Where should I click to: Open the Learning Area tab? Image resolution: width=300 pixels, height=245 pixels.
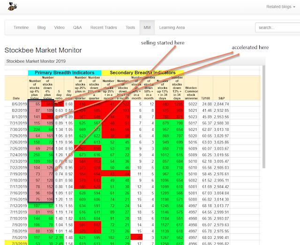click(x=172, y=28)
